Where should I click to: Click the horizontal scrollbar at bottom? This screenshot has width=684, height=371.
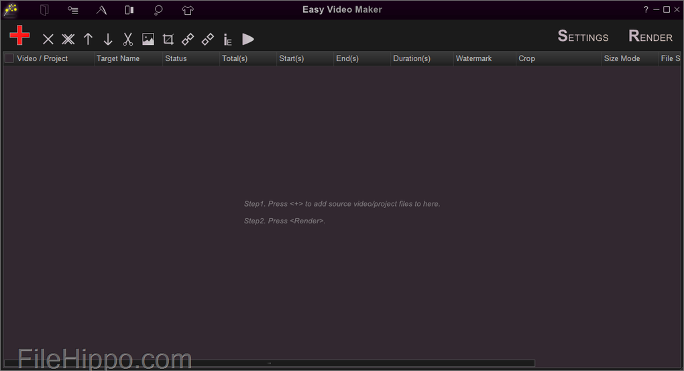269,363
